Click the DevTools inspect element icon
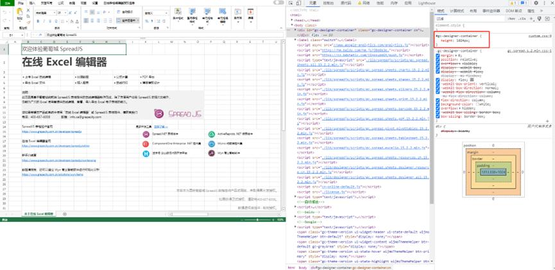The image size is (555, 270). [291, 3]
